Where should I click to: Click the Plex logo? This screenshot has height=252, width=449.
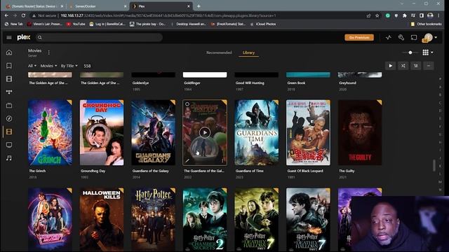pyautogui.click(x=23, y=37)
